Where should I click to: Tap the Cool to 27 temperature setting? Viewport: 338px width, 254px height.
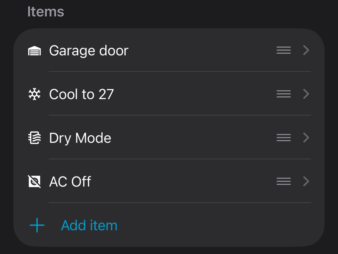click(81, 94)
